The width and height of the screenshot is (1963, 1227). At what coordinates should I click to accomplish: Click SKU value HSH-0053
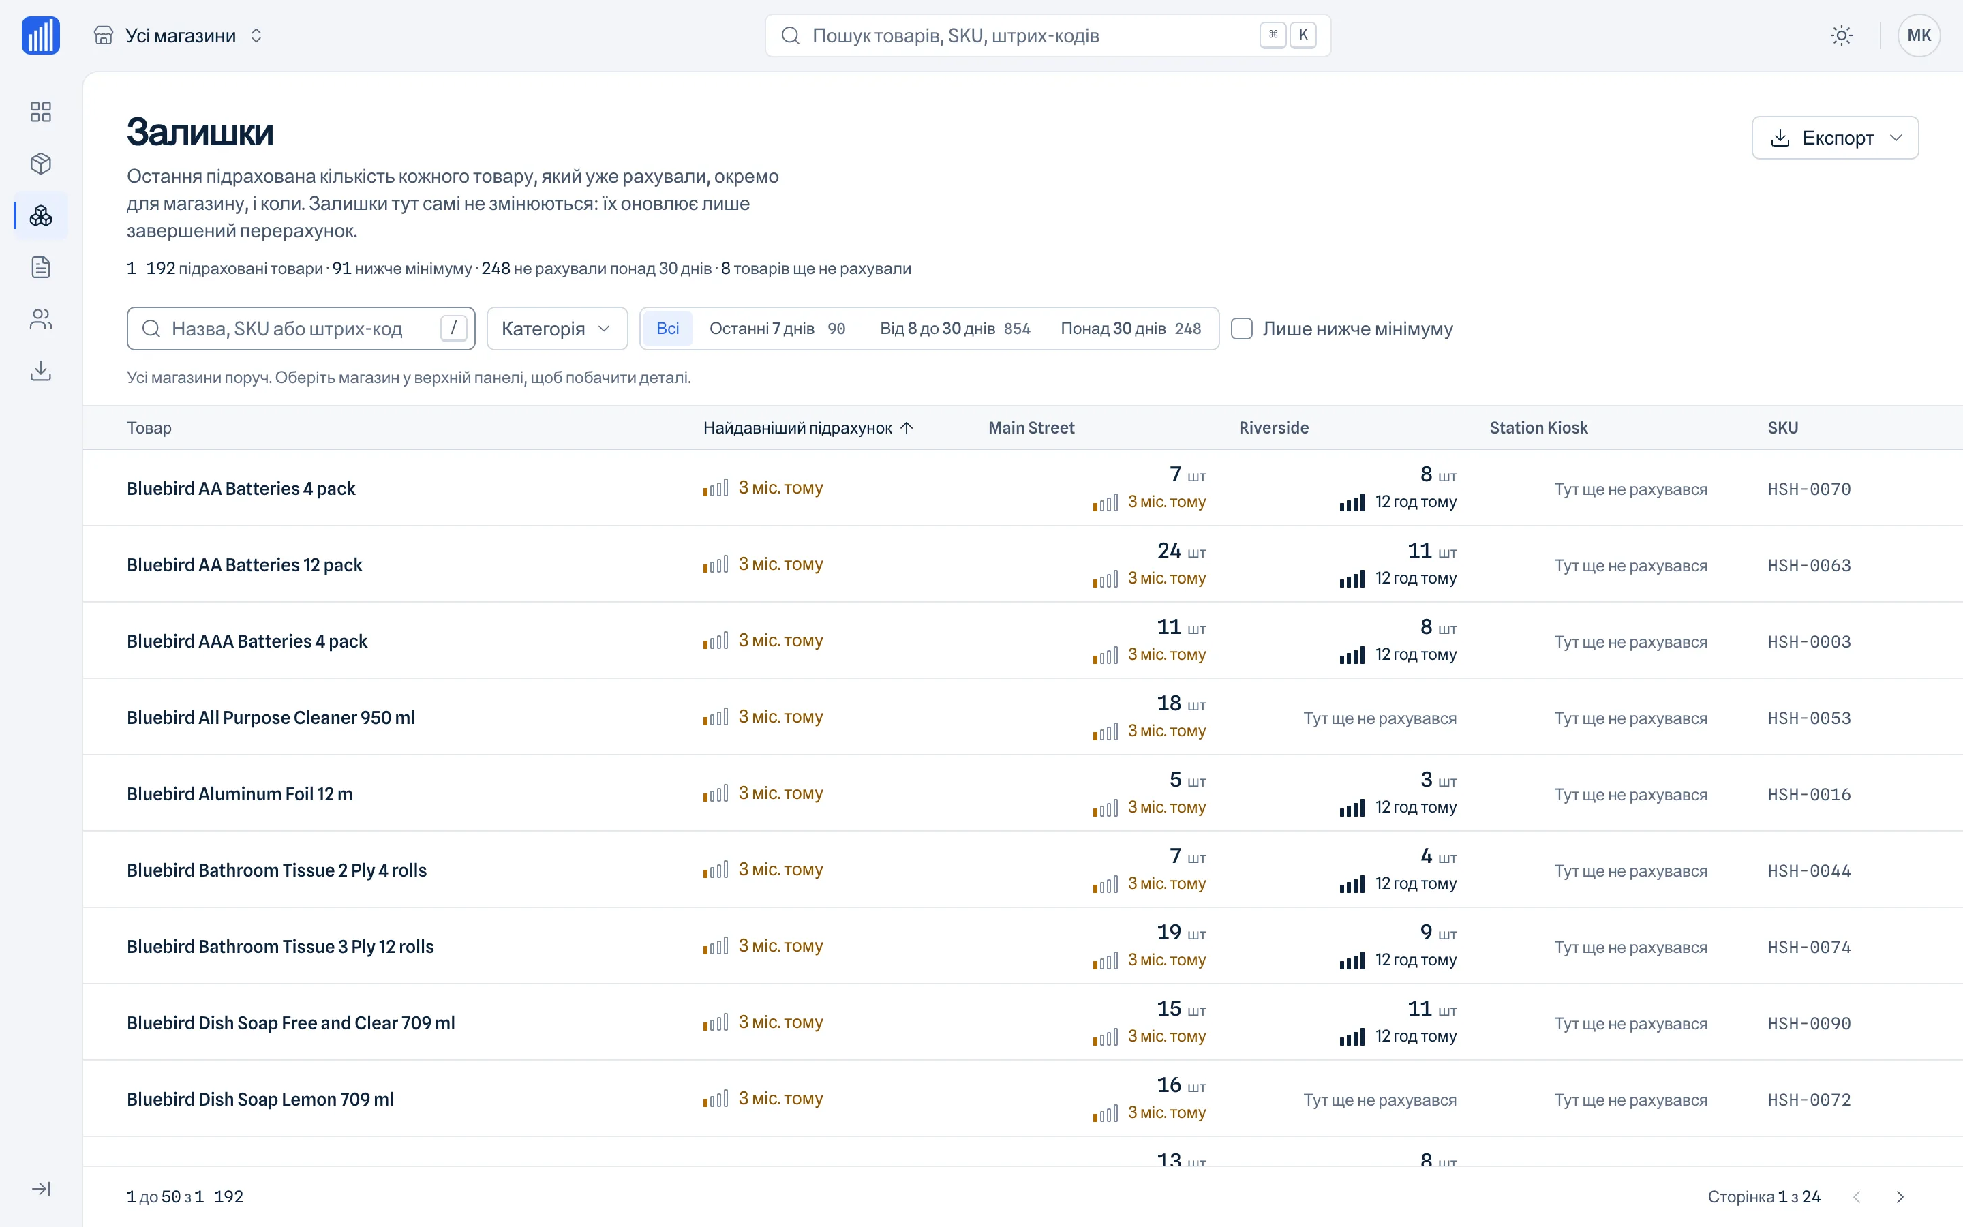pyautogui.click(x=1810, y=718)
